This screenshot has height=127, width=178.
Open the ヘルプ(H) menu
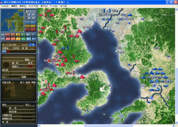coord(63,6)
